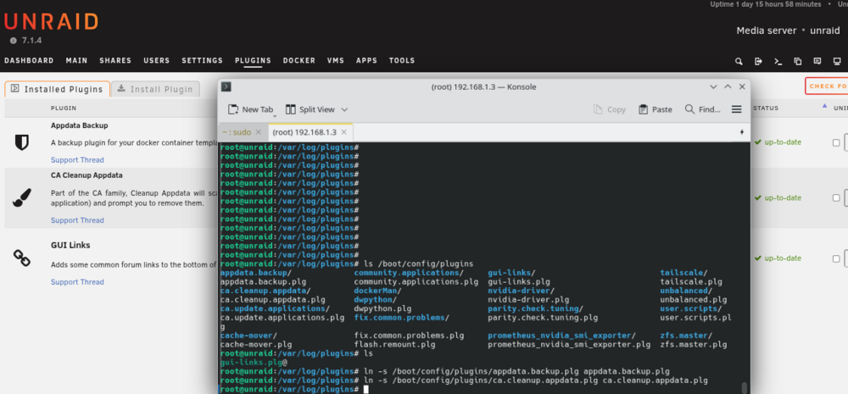This screenshot has height=394, width=848.
Task: Sort by the Status column header
Action: 765,108
